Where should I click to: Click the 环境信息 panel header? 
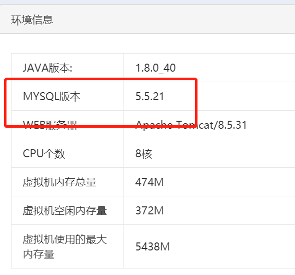pyautogui.click(x=147, y=20)
